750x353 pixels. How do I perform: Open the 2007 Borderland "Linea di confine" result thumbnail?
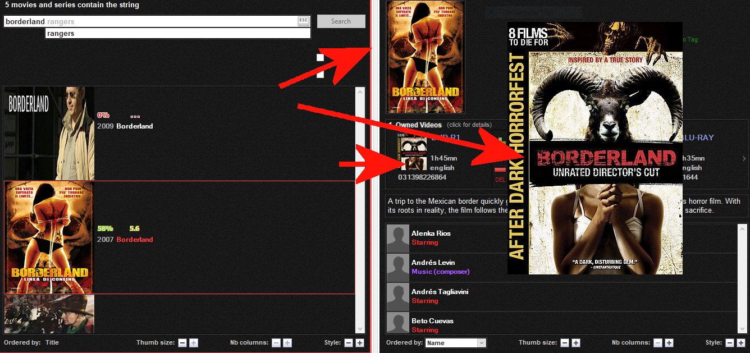click(x=49, y=237)
